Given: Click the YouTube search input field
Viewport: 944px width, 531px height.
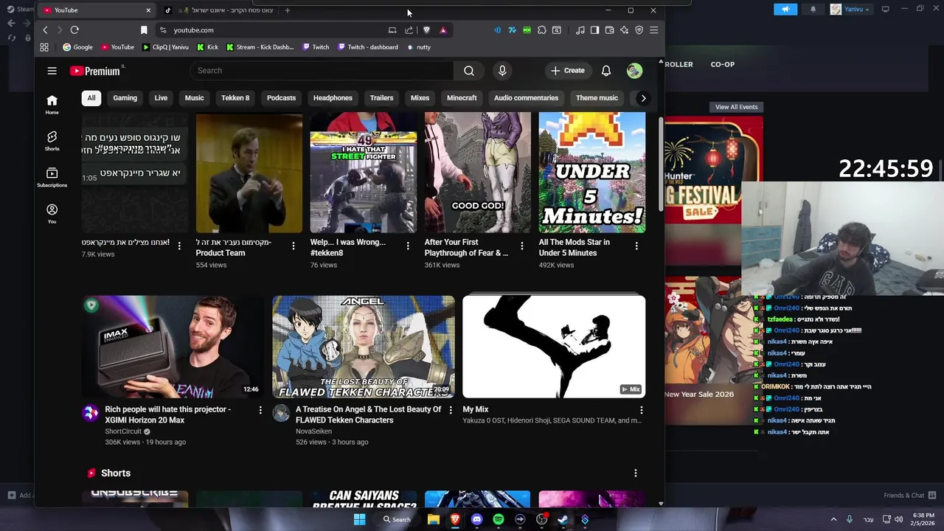Looking at the screenshot, I should click(322, 71).
